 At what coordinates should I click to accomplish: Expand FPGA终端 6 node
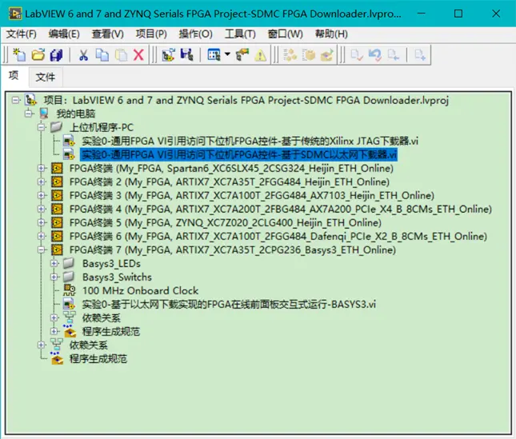[x=42, y=236]
